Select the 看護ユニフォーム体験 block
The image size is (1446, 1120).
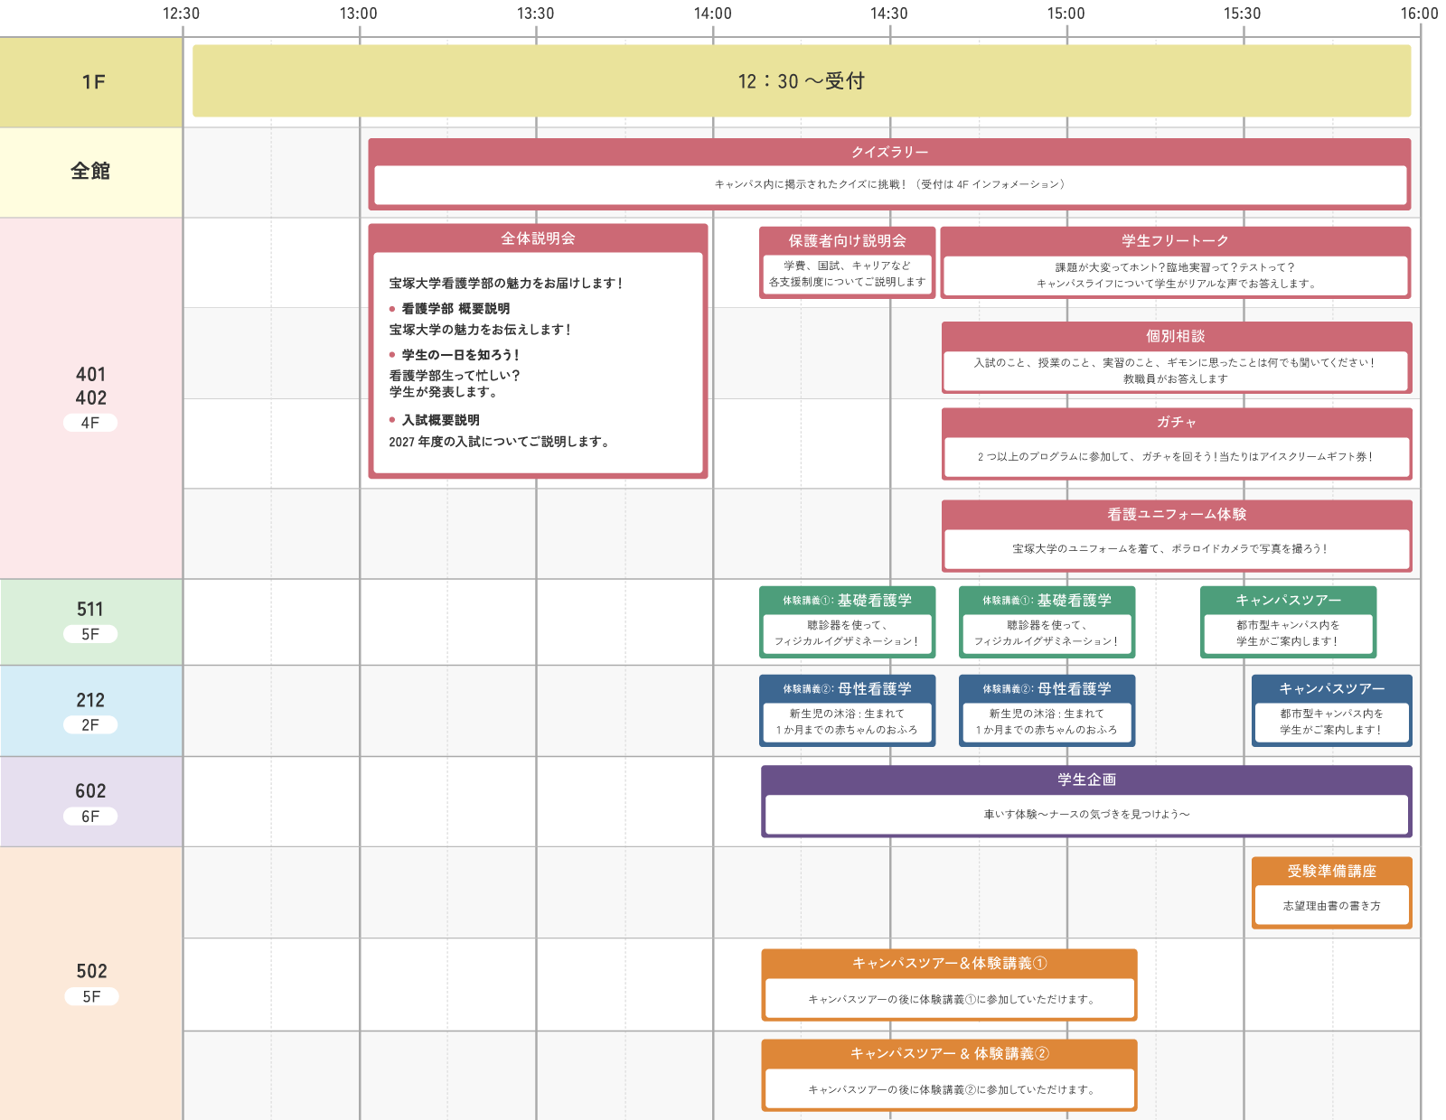[x=1176, y=536]
